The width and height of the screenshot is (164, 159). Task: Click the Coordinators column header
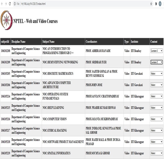(91, 42)
